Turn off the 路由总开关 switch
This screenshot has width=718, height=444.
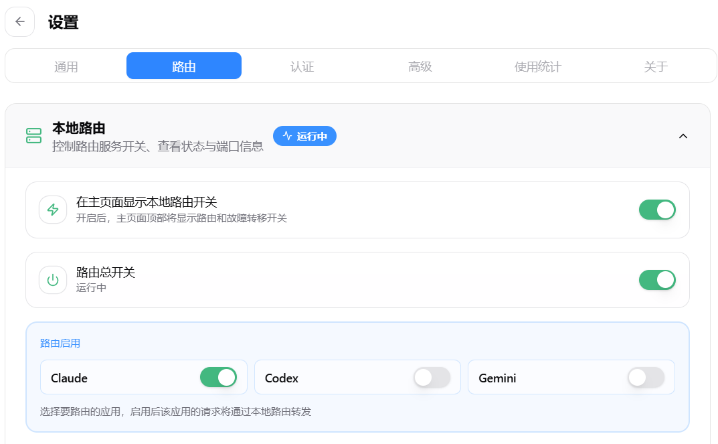point(657,280)
